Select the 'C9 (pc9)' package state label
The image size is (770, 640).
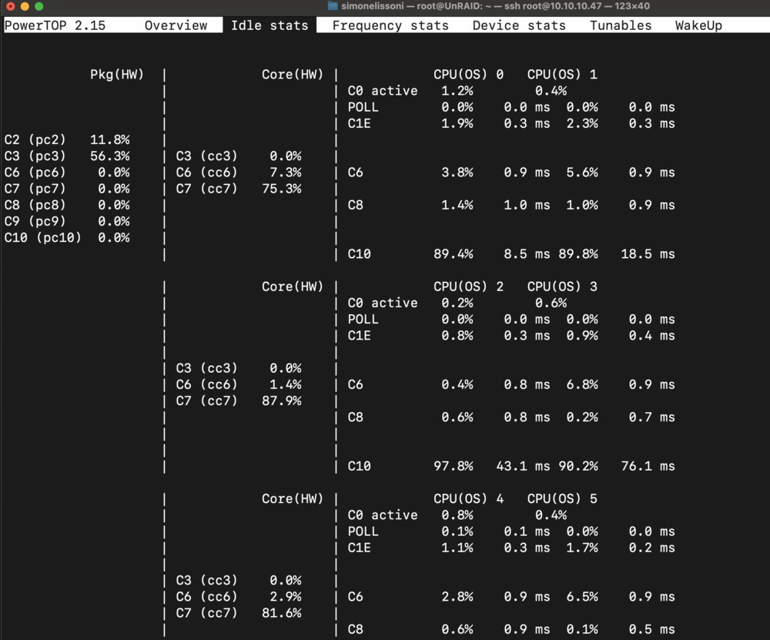click(35, 221)
